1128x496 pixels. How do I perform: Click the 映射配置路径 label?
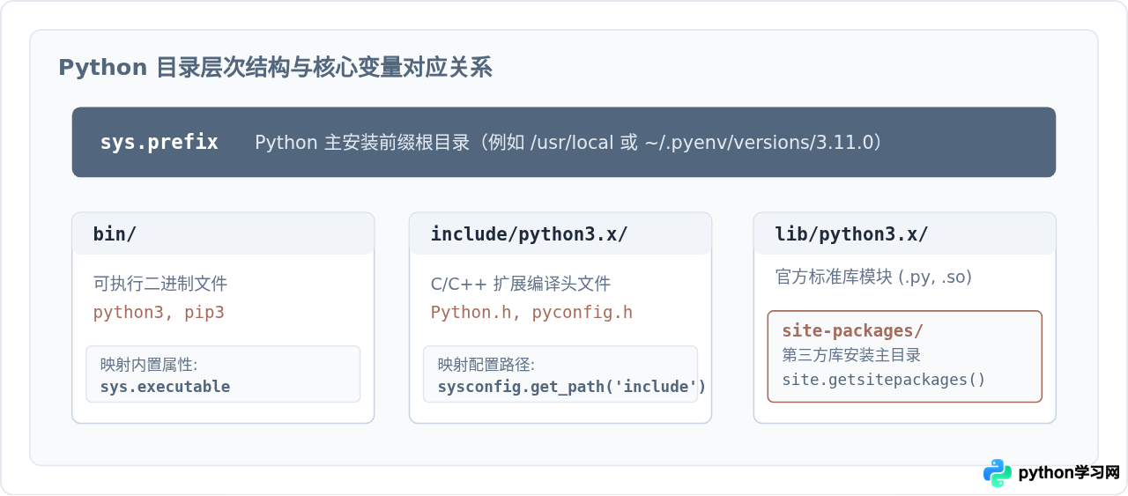(x=486, y=365)
